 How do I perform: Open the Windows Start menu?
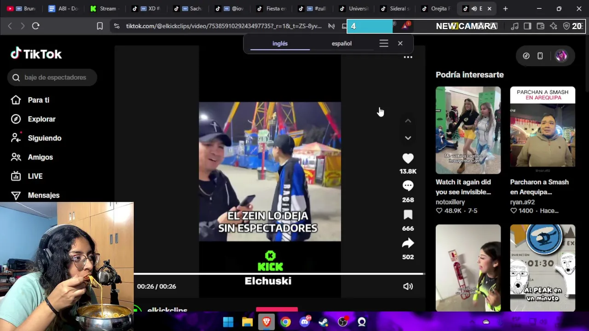(228, 322)
